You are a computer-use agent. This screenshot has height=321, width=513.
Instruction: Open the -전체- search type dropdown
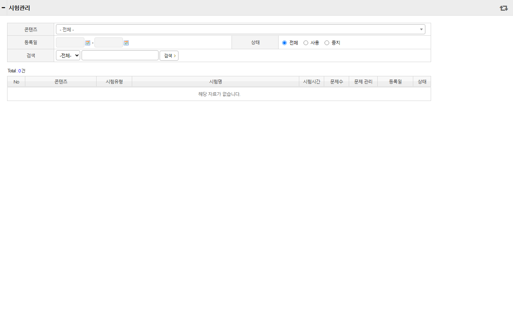(68, 55)
